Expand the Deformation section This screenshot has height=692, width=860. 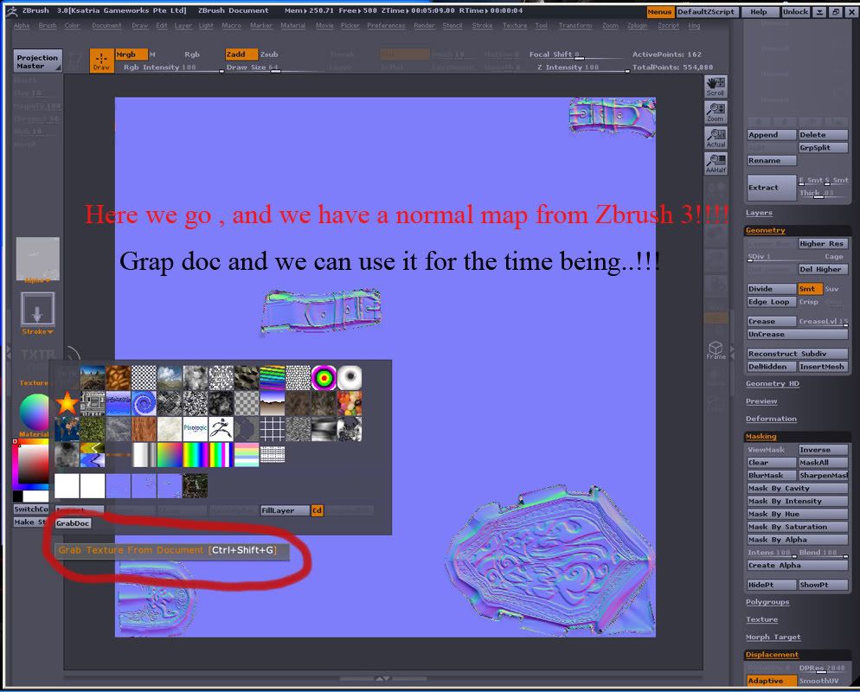tap(771, 419)
